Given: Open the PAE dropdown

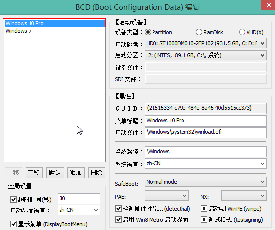Looking at the screenshot, I should pyautogui.click(x=167, y=196).
